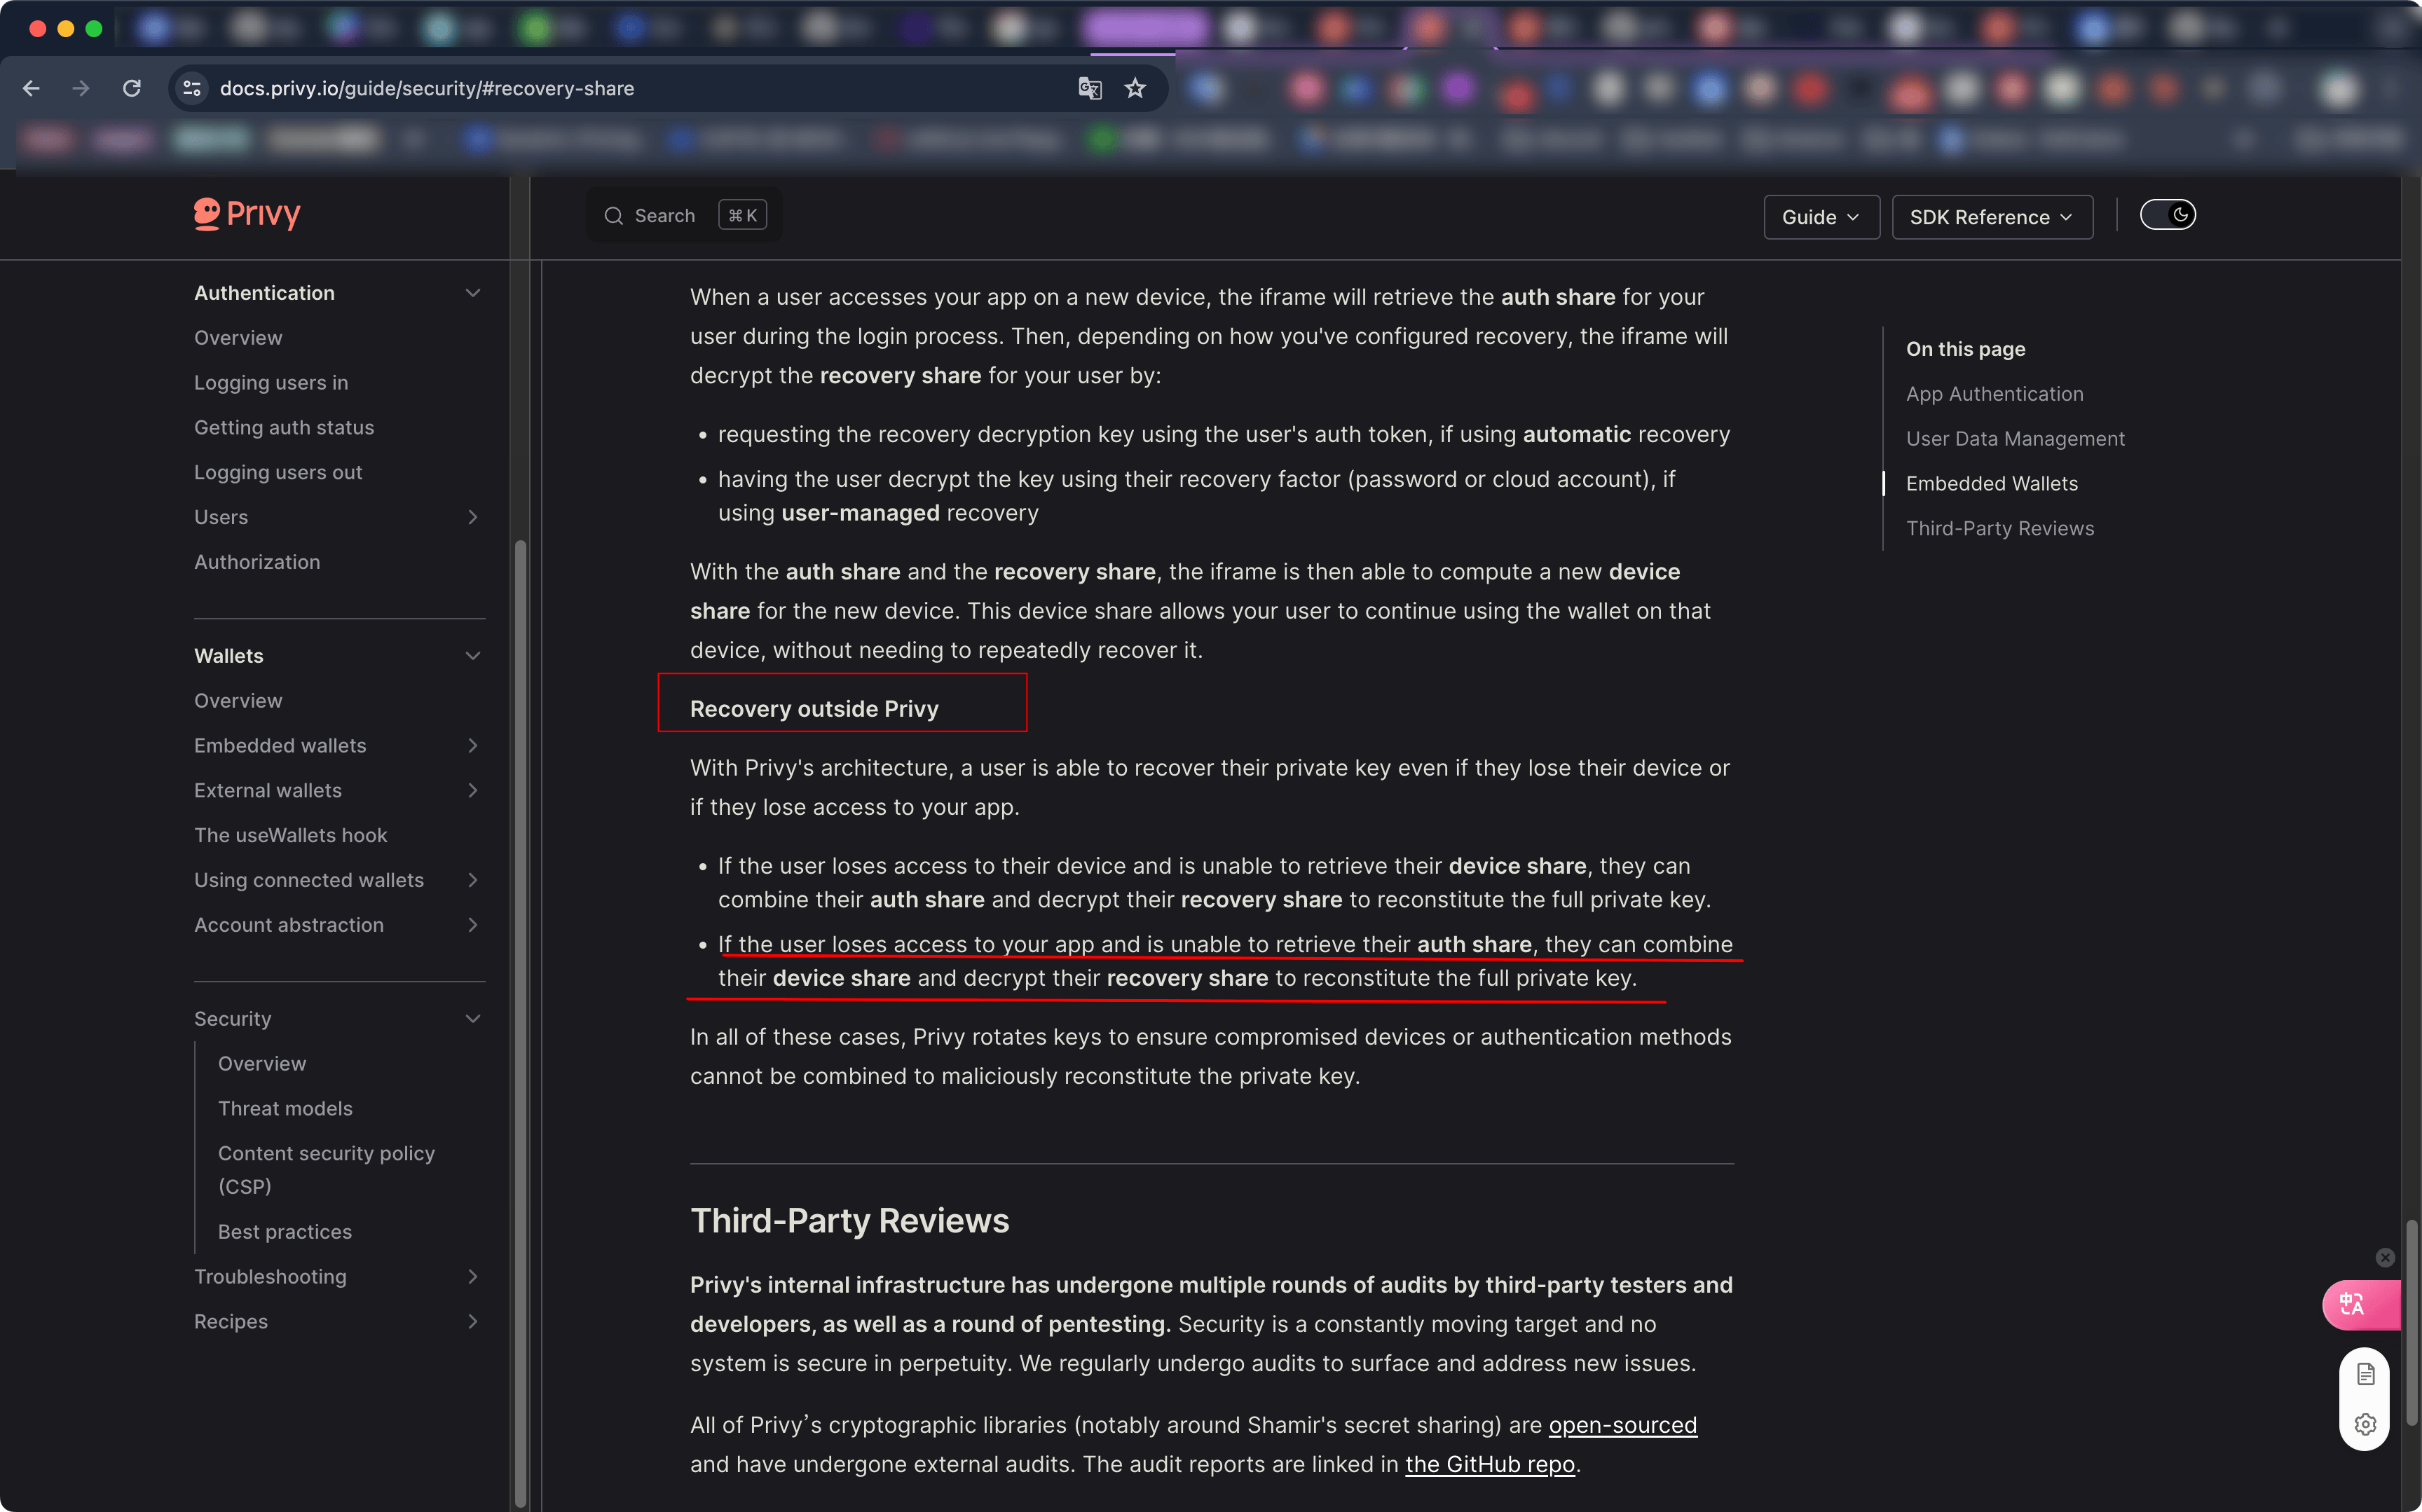Viewport: 2422px width, 1512px height.
Task: Click the Security sidebar label
Action: click(232, 1019)
